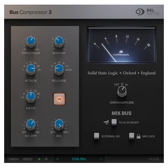Go to next preset arrow
The width and height of the screenshot is (168, 168).
click(x=101, y=159)
